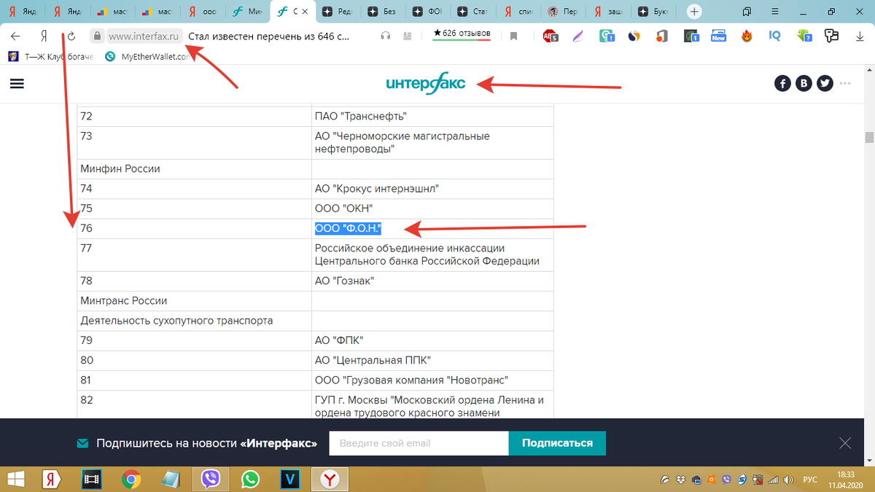This screenshot has width=875, height=492.
Task: Open the 626 отзывов site reviews
Action: (462, 34)
